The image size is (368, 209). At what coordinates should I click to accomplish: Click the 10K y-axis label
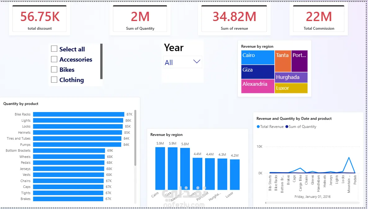259,146
